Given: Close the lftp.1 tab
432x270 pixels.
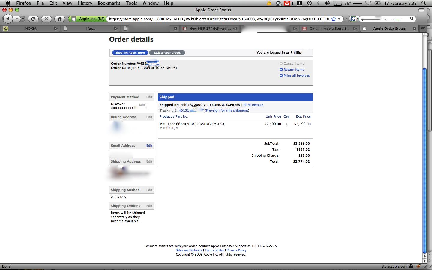Looking at the screenshot, I should coord(116,28).
